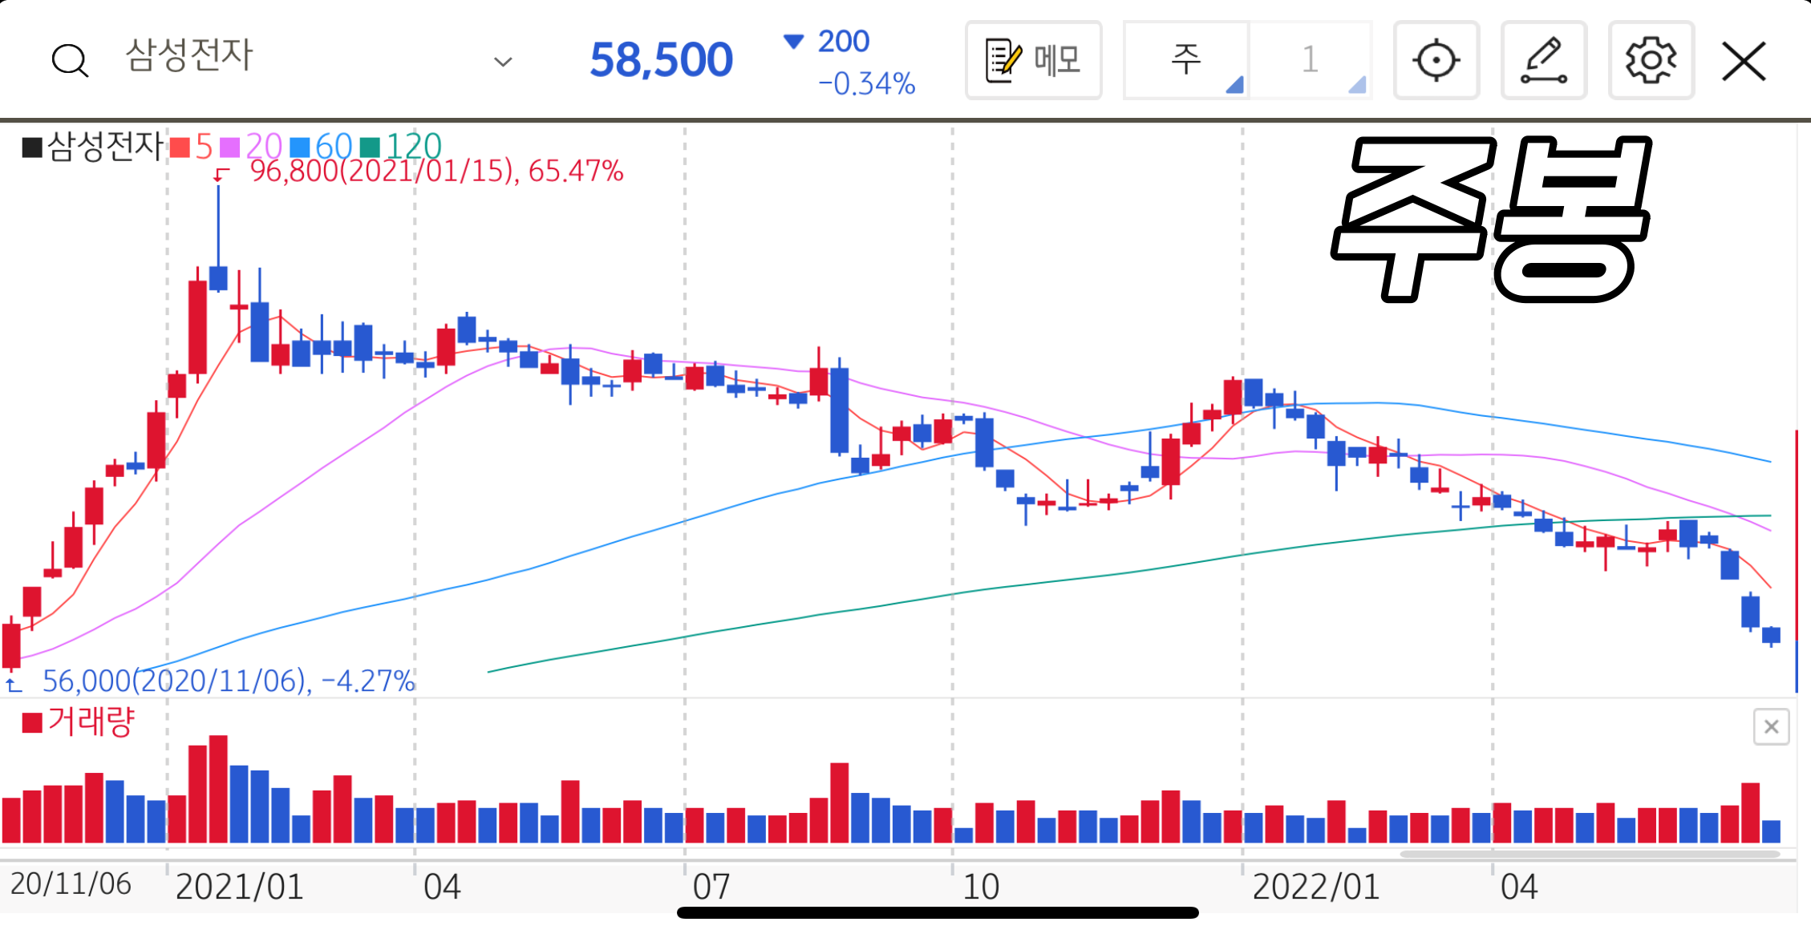This screenshot has width=1811, height=938.
Task: Tap the search magnifier icon
Action: coord(70,61)
